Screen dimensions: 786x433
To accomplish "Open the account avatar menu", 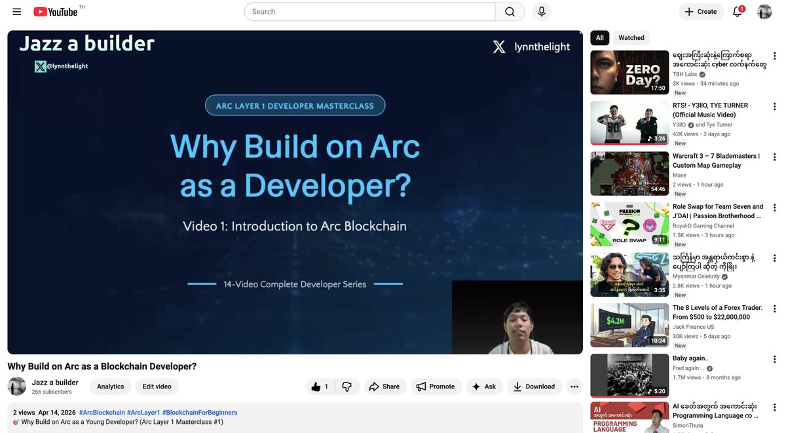I will click(764, 12).
